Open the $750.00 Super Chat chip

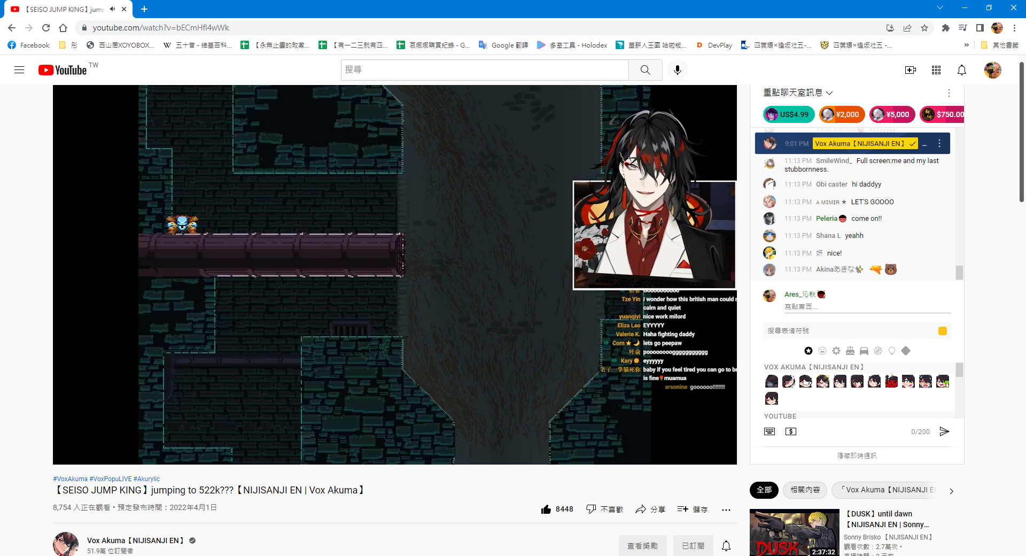click(x=943, y=114)
